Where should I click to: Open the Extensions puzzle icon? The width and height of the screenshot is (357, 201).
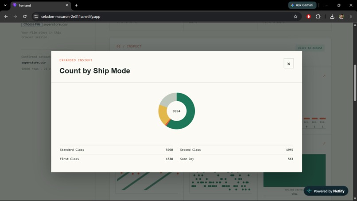(318, 16)
